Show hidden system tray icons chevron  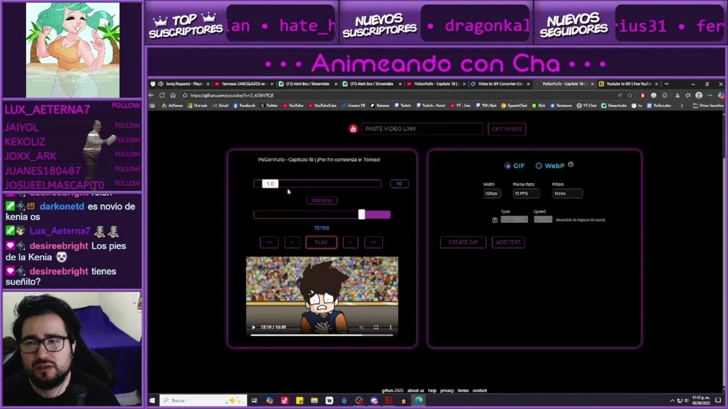tap(673, 400)
